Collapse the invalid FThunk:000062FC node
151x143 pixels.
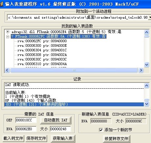(x=8, y=37)
